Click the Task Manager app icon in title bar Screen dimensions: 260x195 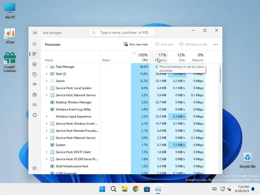click(35, 32)
